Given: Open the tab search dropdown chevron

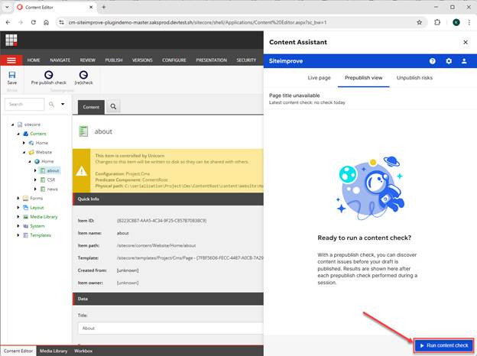Looking at the screenshot, I should point(7,8).
